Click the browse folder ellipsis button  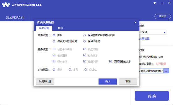pos(166,71)
